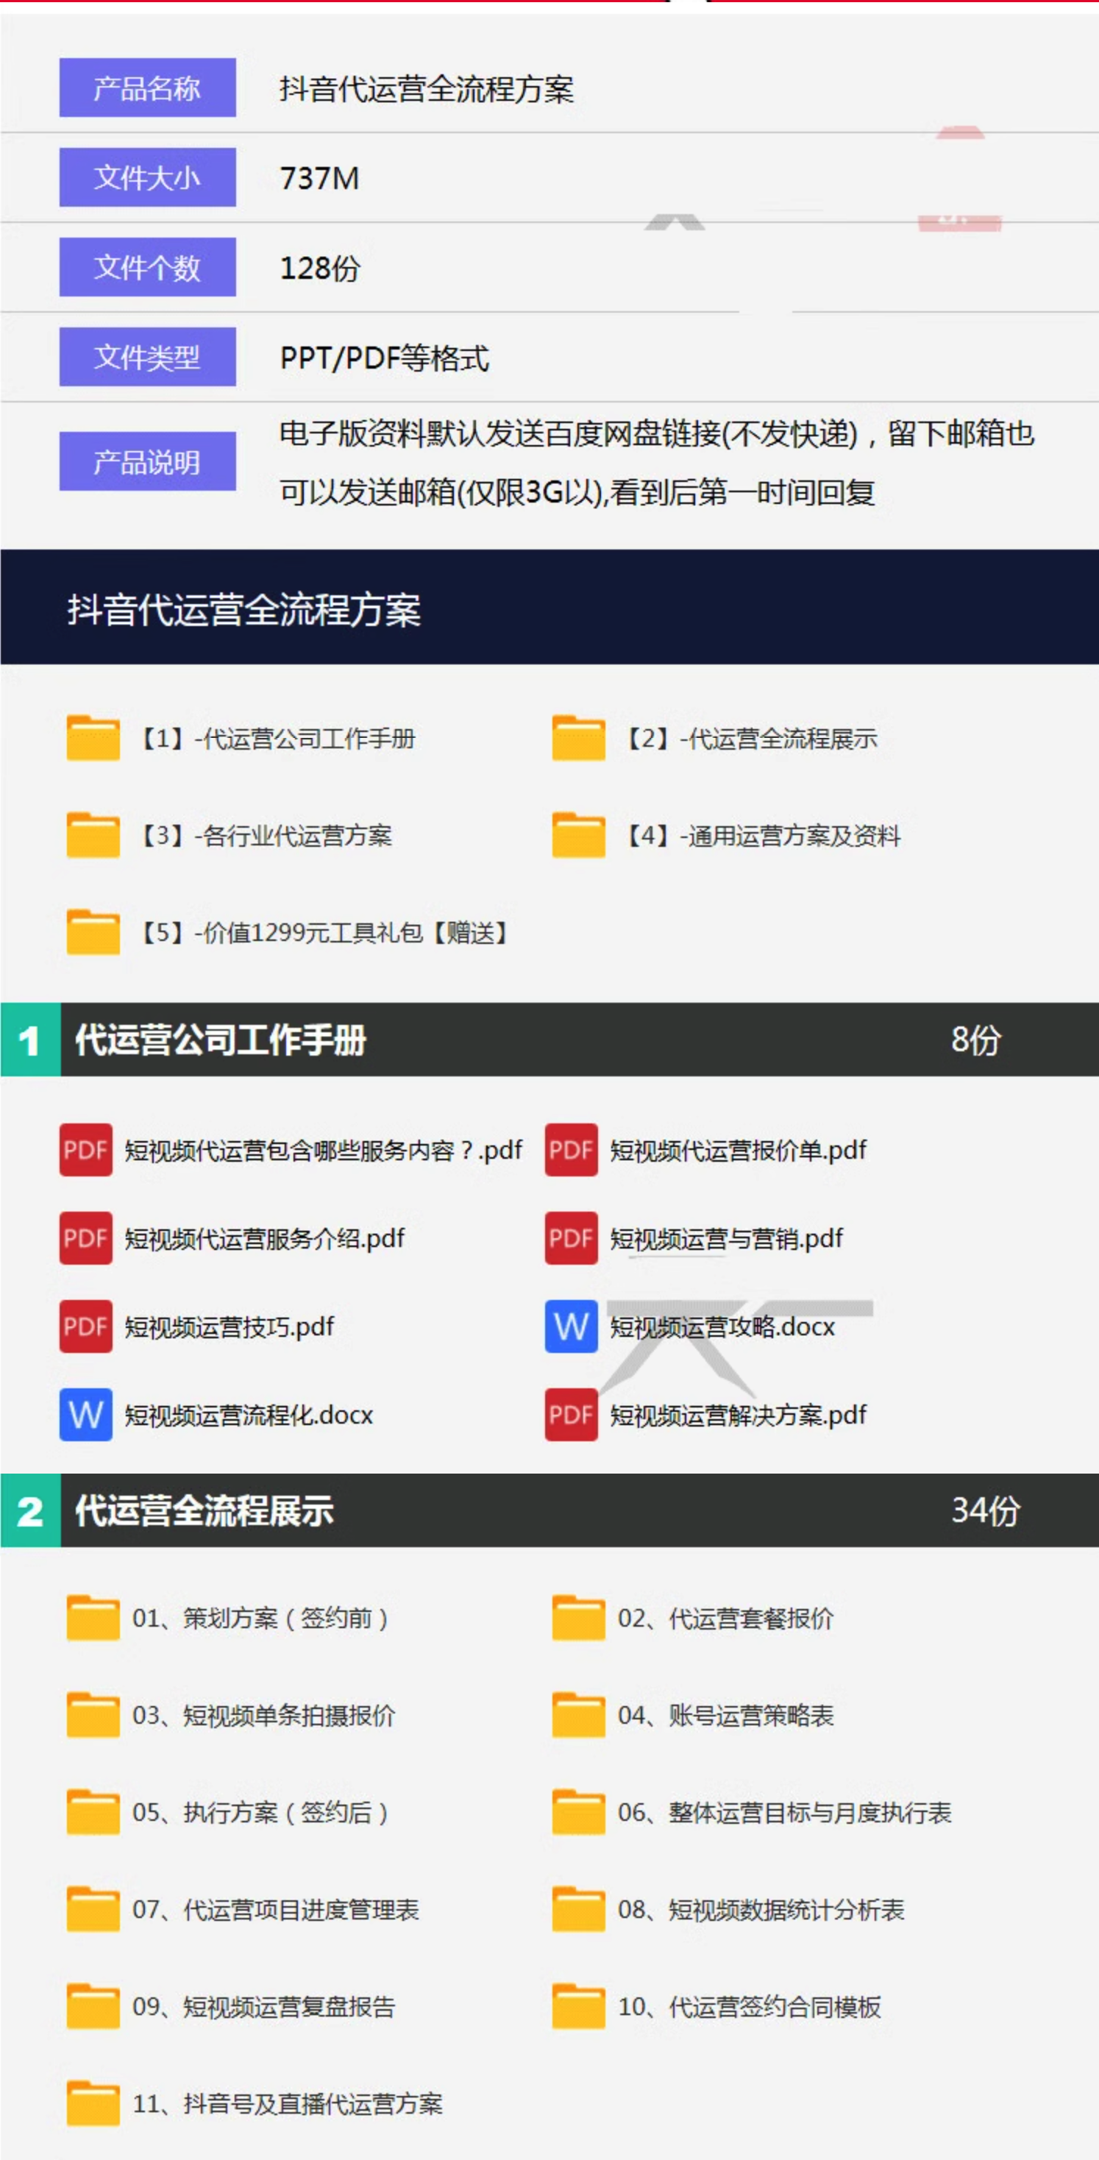Click the file size value 737M
The width and height of the screenshot is (1099, 2160).
319,178
